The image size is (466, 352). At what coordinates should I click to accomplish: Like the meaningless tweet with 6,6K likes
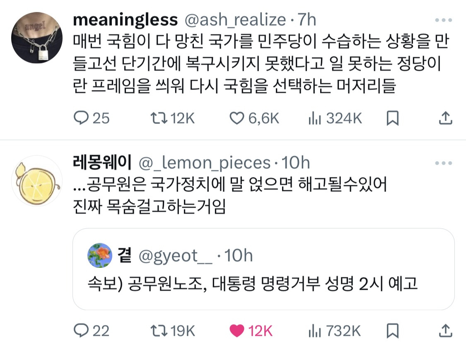[x=237, y=119]
